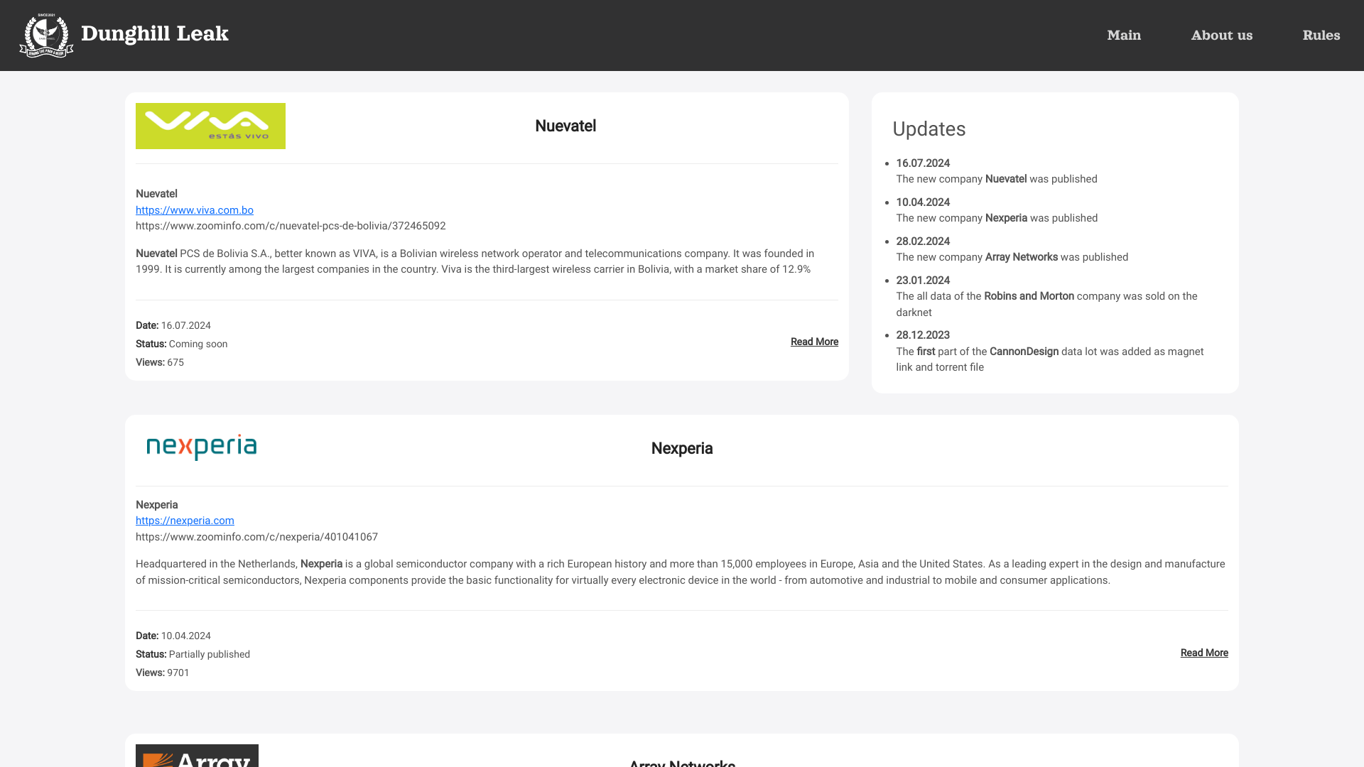The height and width of the screenshot is (767, 1364).
Task: Go to the Rules page
Action: pyautogui.click(x=1321, y=36)
